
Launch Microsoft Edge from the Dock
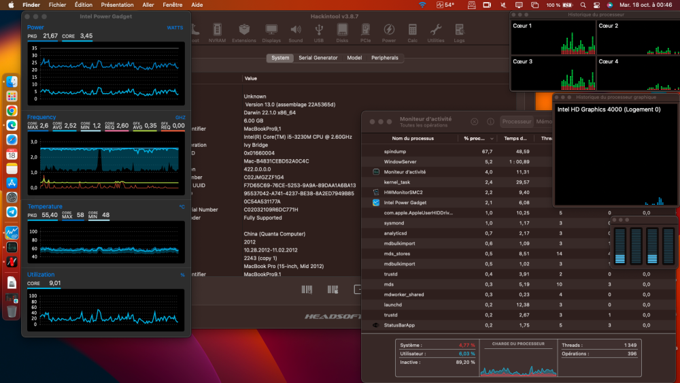click(x=12, y=125)
